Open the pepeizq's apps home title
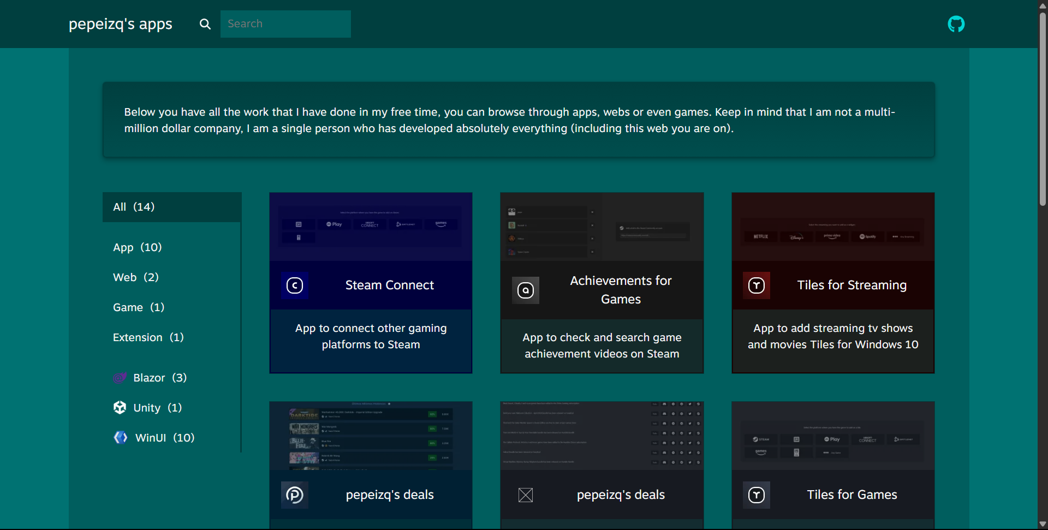 (121, 24)
